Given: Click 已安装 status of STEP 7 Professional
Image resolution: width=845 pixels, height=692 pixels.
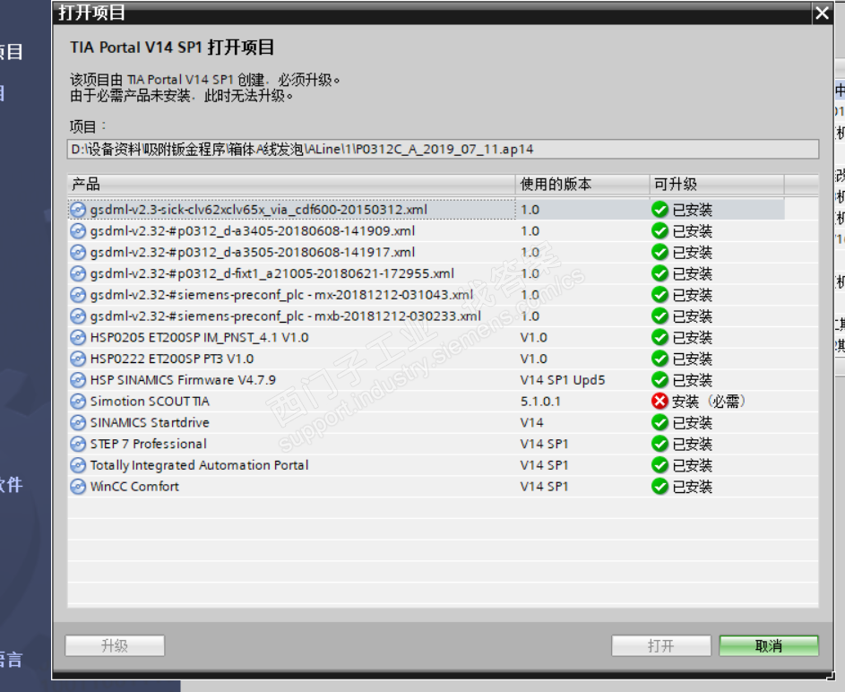Looking at the screenshot, I should click(693, 444).
